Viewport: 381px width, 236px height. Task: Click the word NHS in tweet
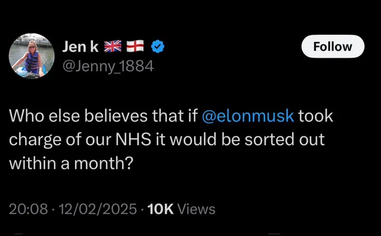[133, 140]
